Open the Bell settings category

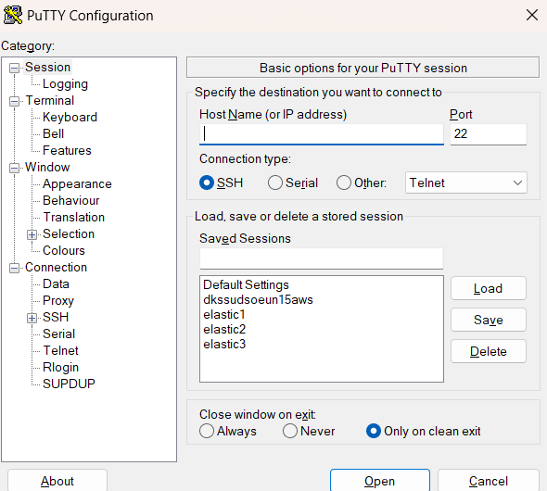(x=54, y=133)
